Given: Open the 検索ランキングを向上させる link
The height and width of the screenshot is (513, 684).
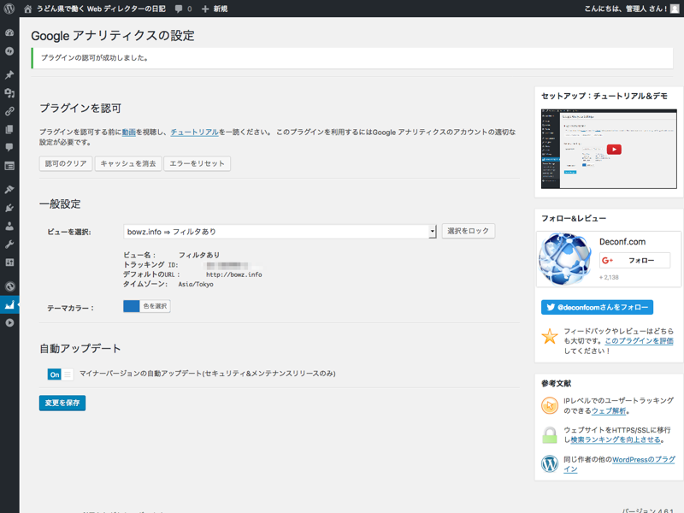Looking at the screenshot, I should [616, 439].
